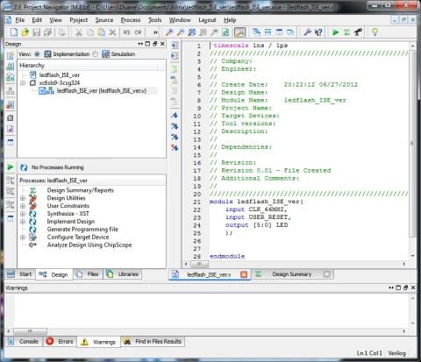This screenshot has width=421, height=362.
Task: Click the refresh icon next to No Processes Running
Action: pos(24,167)
